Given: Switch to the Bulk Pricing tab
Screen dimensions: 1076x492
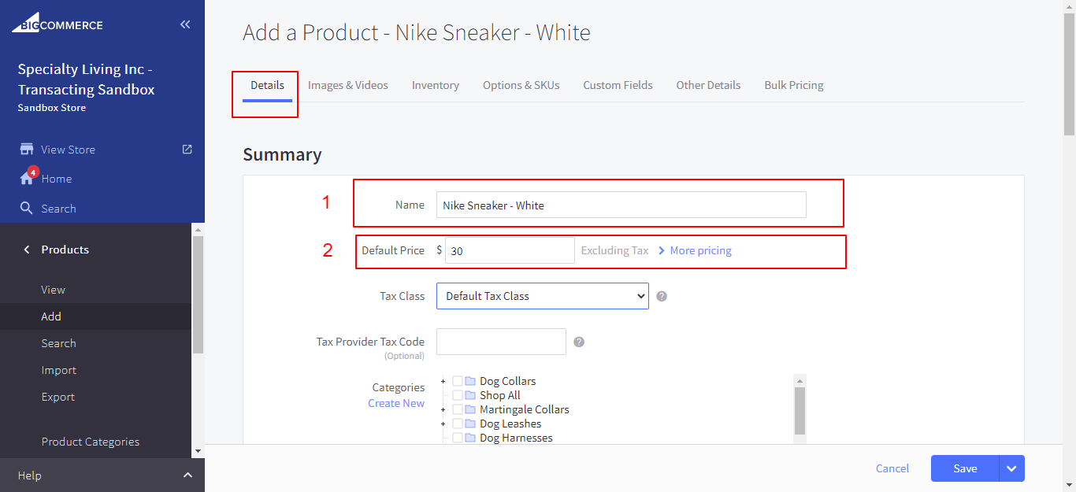Looking at the screenshot, I should pos(794,85).
